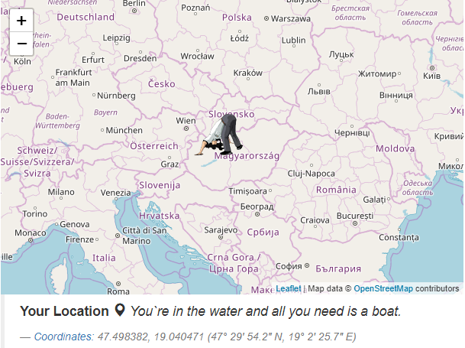Click the Львів city label
This screenshot has width=465, height=348.
click(x=318, y=90)
